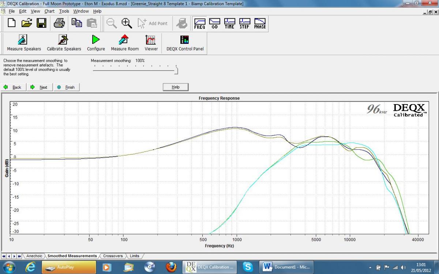
Task: Show the FREQ response chart
Action: [x=199, y=24]
